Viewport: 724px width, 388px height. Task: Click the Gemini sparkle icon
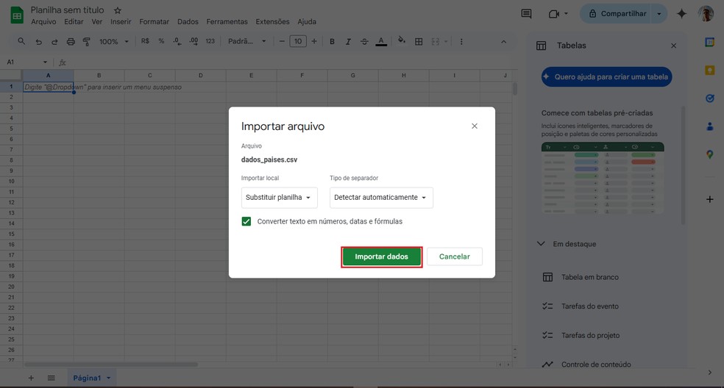click(681, 14)
